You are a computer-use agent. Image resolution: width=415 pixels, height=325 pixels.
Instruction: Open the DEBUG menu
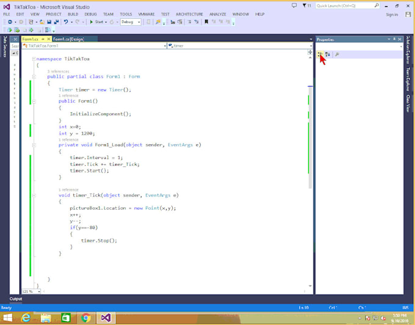point(90,14)
